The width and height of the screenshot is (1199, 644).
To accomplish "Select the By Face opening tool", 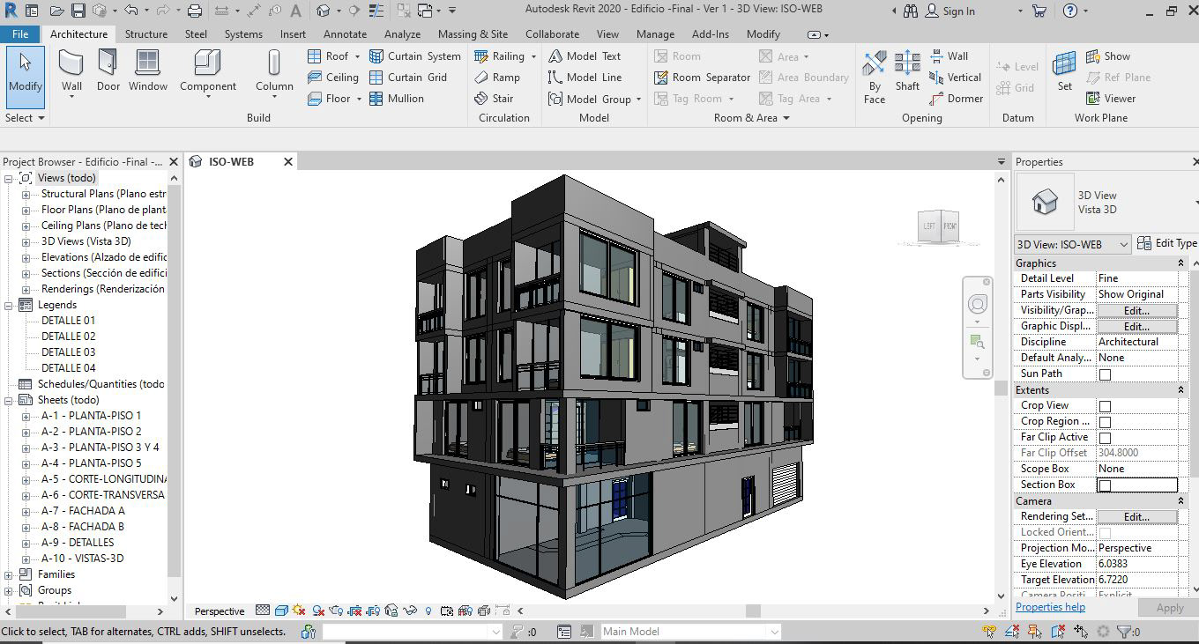I will [x=875, y=77].
